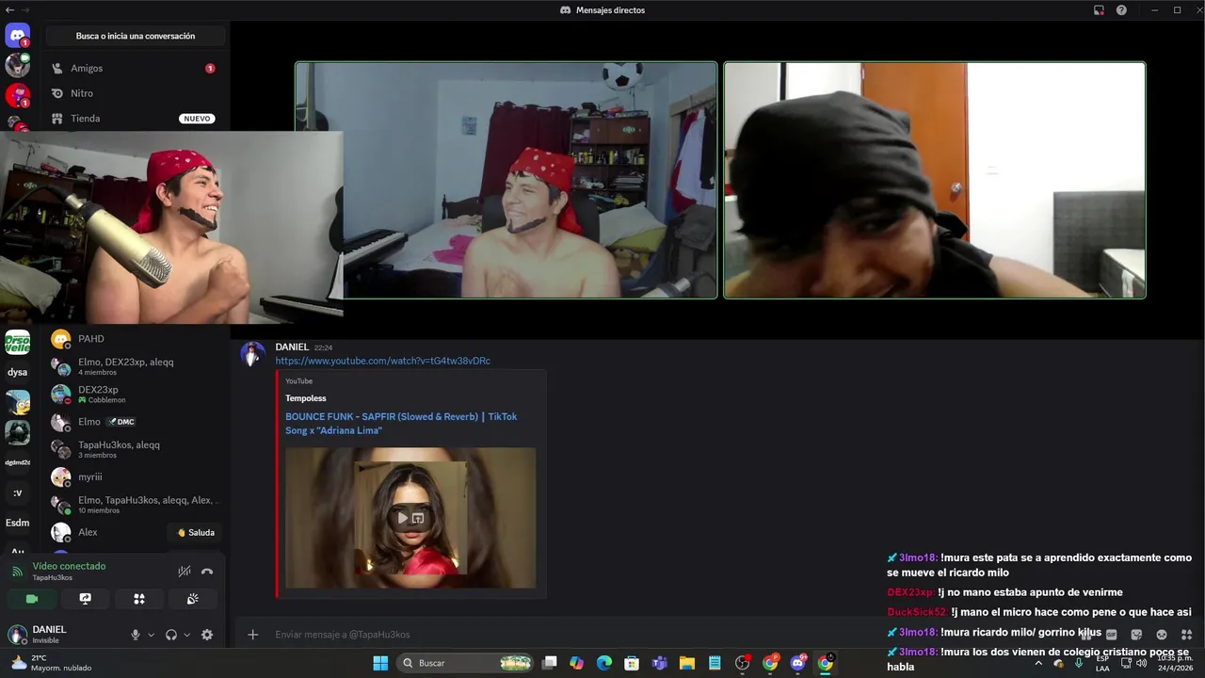The width and height of the screenshot is (1205, 678).
Task: Disconnect from the call with hang-up icon
Action: pyautogui.click(x=207, y=572)
